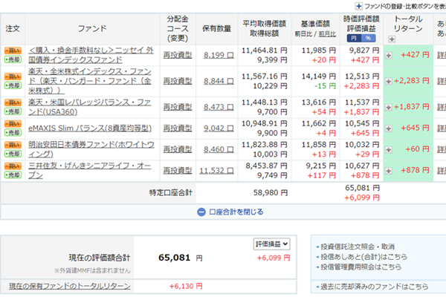Viewport: 446px width, 297px height.
Task: Switch 評価損益 display to percent
Action: (370, 38)
